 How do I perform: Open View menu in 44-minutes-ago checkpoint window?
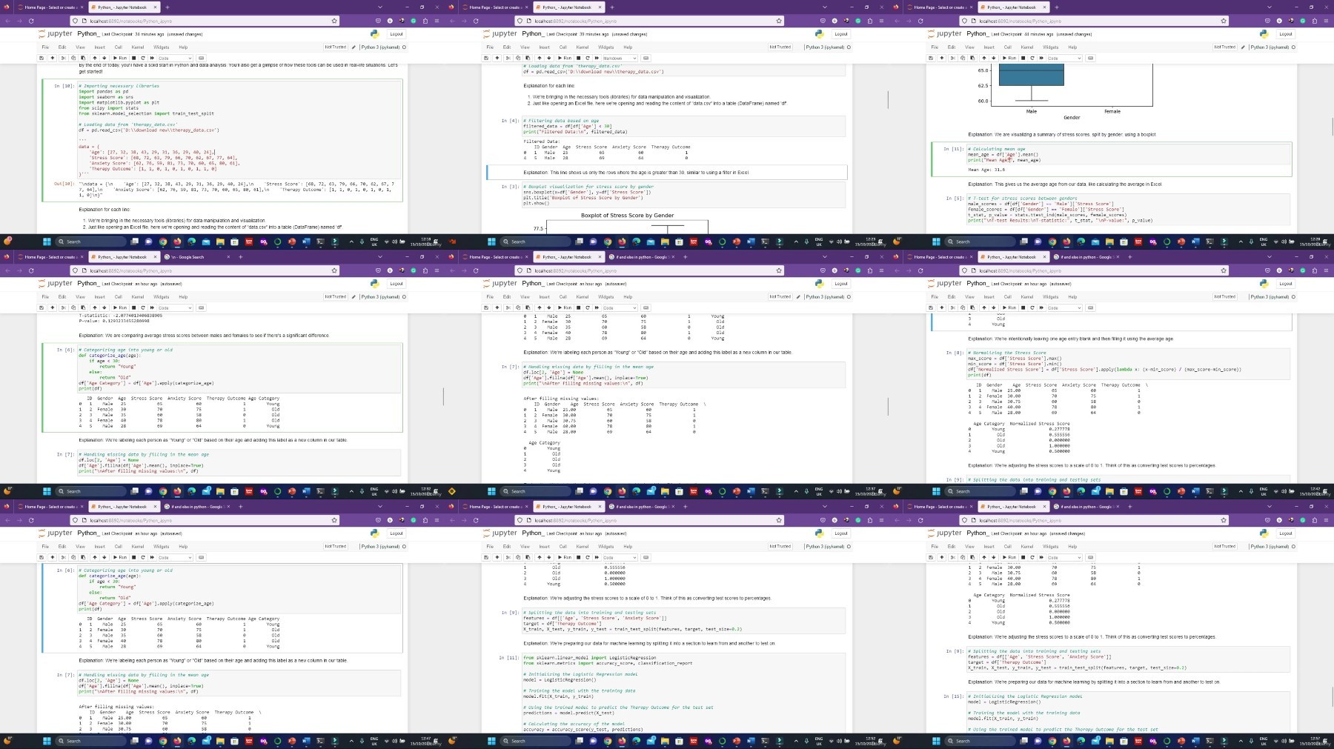969,47
